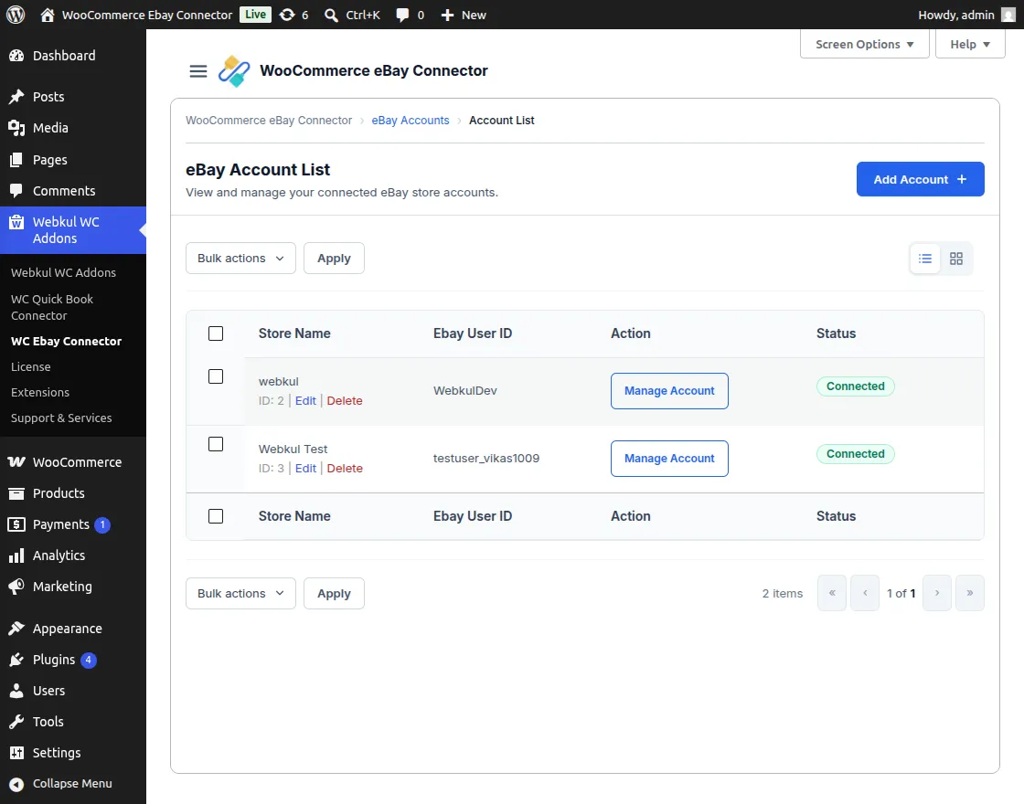Click the Pages icon in sidebar
The width and height of the screenshot is (1024, 804).
[16, 159]
